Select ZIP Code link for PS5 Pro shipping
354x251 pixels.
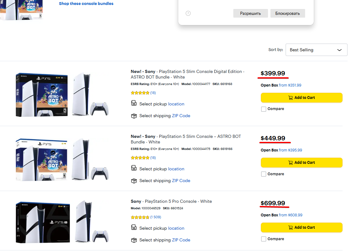pos(181,240)
